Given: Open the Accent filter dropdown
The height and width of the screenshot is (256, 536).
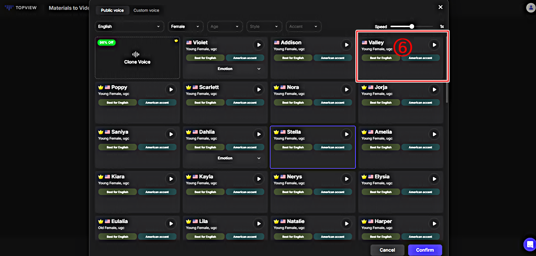Looking at the screenshot, I should click(x=303, y=26).
